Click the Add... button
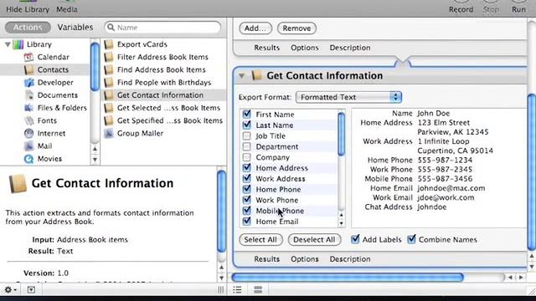The image size is (536, 301). [x=255, y=28]
